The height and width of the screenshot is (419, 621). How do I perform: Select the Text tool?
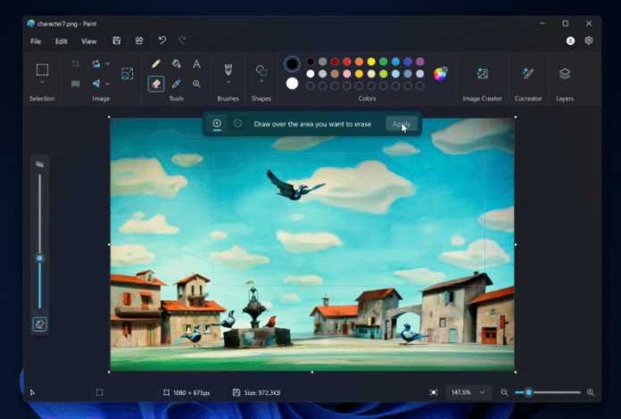(196, 64)
